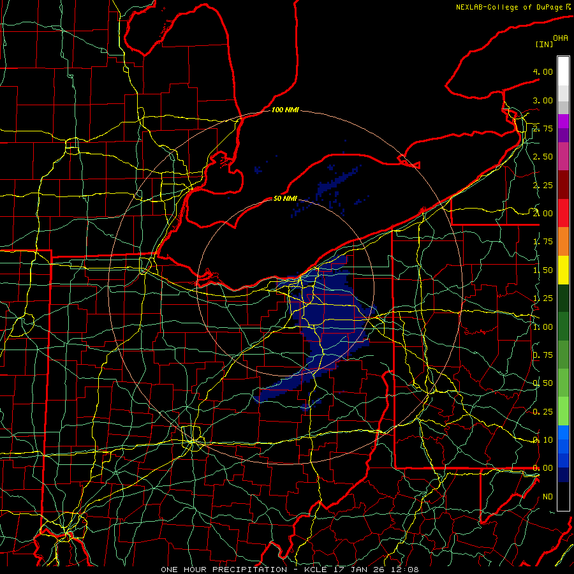Click the 100 NMI range ring label

tap(285, 110)
